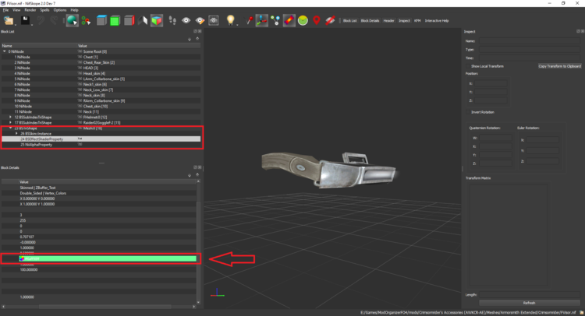Open the Load file toolbar icon
This screenshot has width=585, height=316.
[9, 20]
